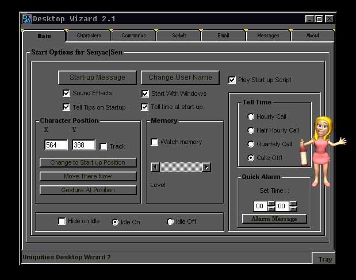Screen dimensions: 356x280
Task: Enable Watch memory option
Action: coord(154,142)
